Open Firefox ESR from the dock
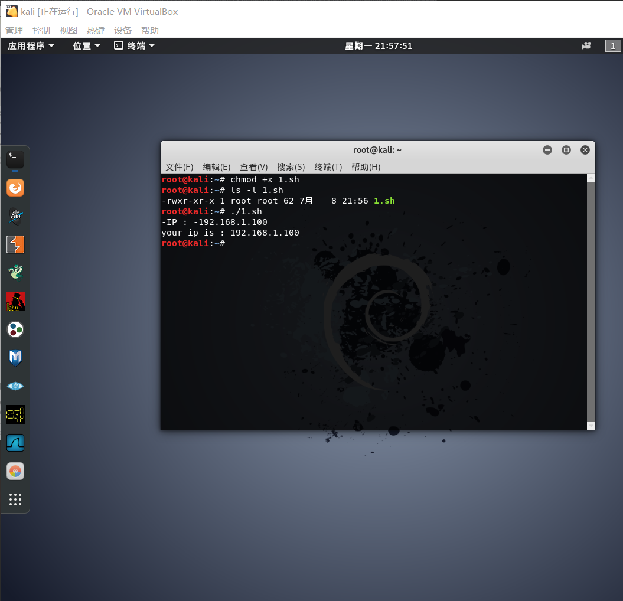Viewport: 623px width, 601px height. tap(15, 188)
